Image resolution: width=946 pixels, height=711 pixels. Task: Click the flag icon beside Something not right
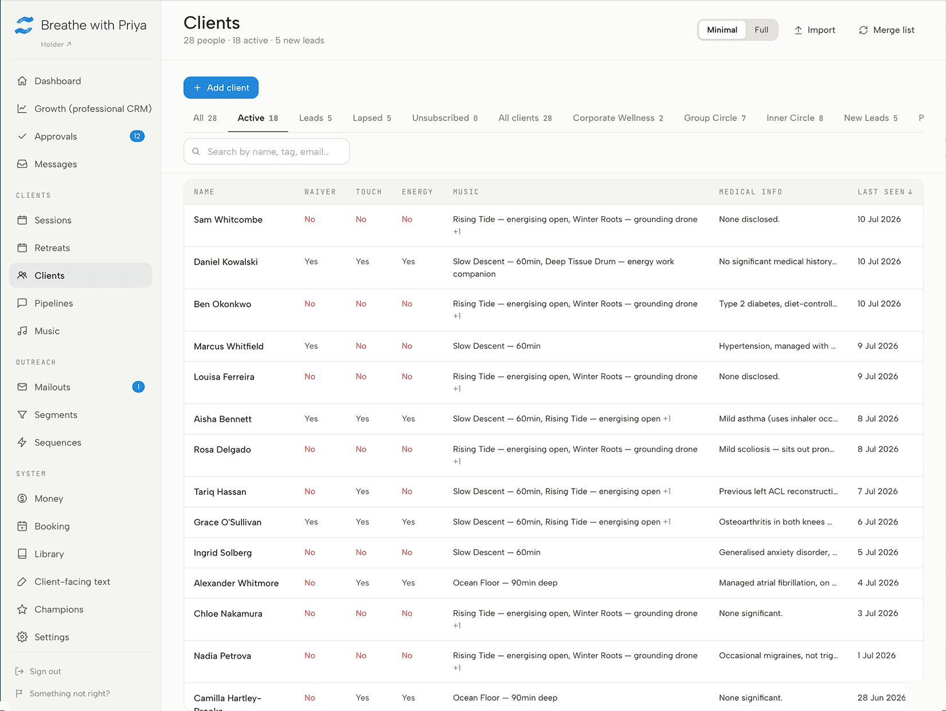(x=19, y=693)
